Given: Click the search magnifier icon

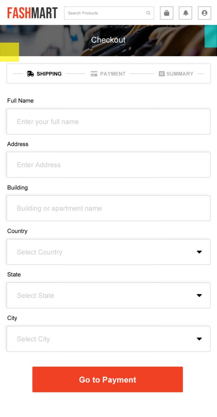Looking at the screenshot, I should 148,13.
